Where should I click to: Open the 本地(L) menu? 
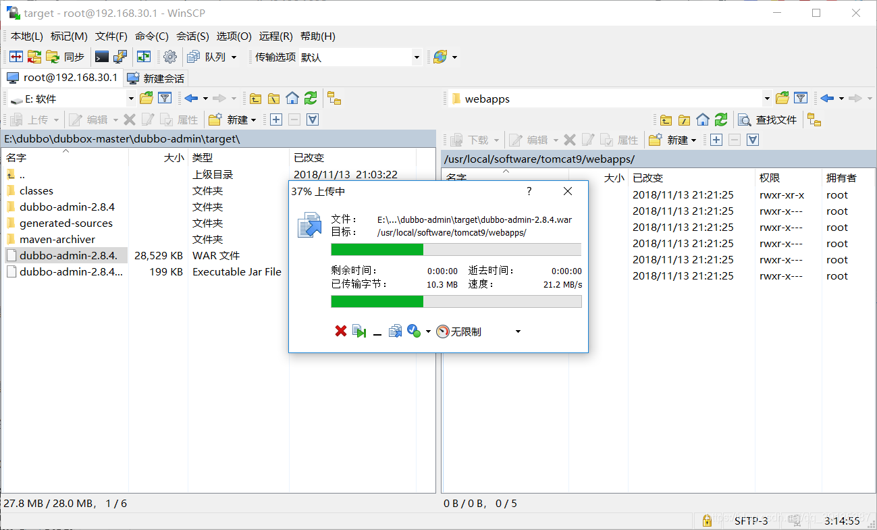(x=27, y=36)
